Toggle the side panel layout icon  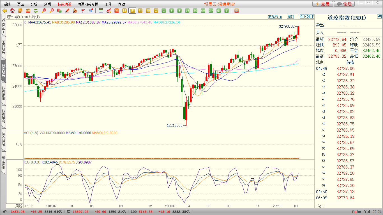[x=312, y=17]
